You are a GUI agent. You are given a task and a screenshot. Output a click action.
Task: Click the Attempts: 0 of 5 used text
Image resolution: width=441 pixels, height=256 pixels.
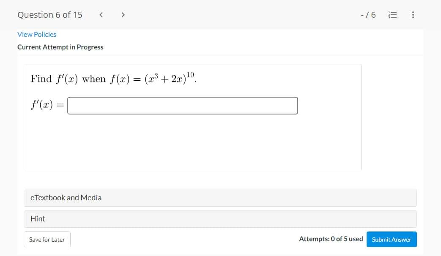tap(331, 239)
